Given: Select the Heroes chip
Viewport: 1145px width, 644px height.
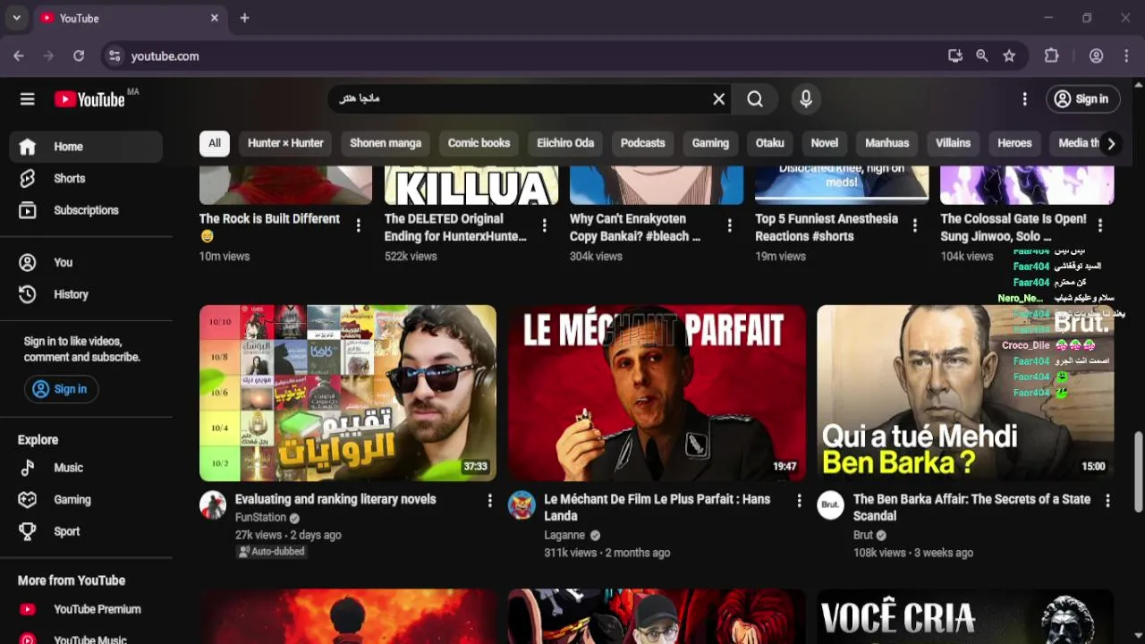Looking at the screenshot, I should [1014, 143].
